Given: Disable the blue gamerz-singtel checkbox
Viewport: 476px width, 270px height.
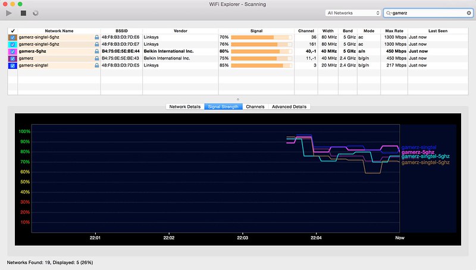Looking at the screenshot, I should coord(12,65).
